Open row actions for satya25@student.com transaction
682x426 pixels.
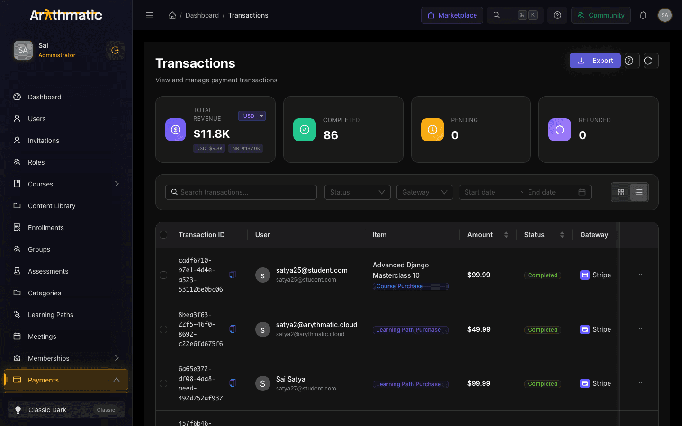click(x=639, y=275)
